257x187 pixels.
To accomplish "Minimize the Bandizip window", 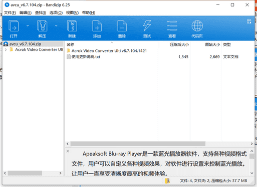I will click(218, 5).
